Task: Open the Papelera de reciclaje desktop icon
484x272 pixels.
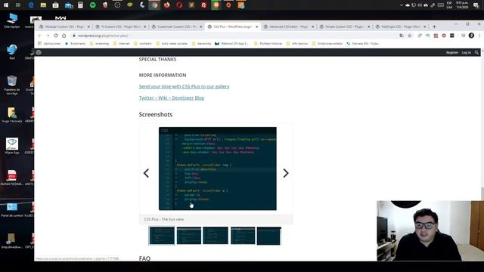Action: click(x=12, y=85)
